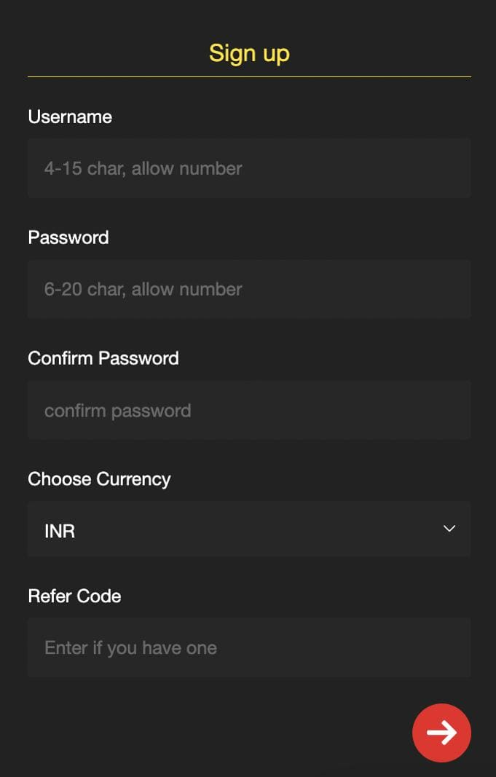Click the Password label text
Viewport: 496px width, 777px height.
[x=68, y=237]
